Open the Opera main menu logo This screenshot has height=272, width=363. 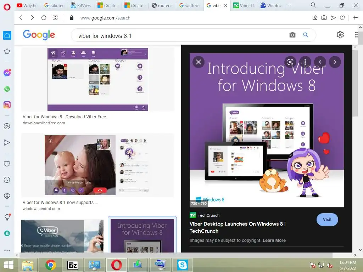[7, 7]
